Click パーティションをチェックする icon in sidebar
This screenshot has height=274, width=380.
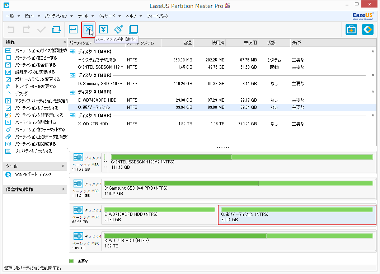coord(8,108)
